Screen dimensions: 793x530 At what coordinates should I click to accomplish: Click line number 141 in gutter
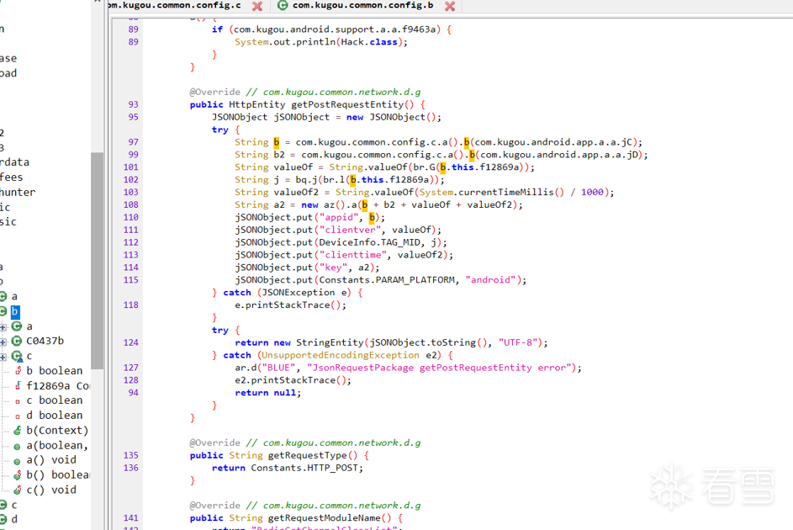point(130,518)
